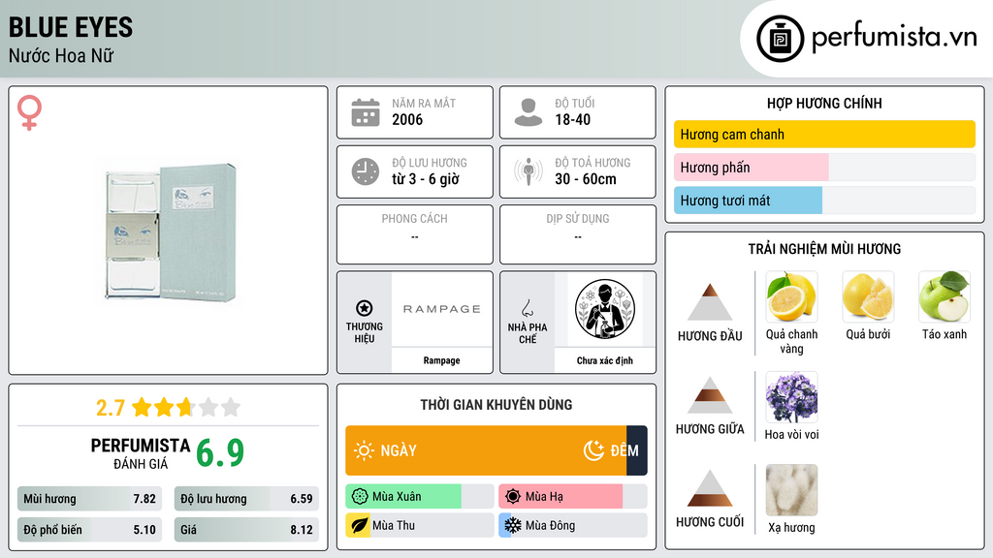Viewport: 993px width, 558px height.
Task: Click the dark Đêm night segment
Action: click(637, 450)
